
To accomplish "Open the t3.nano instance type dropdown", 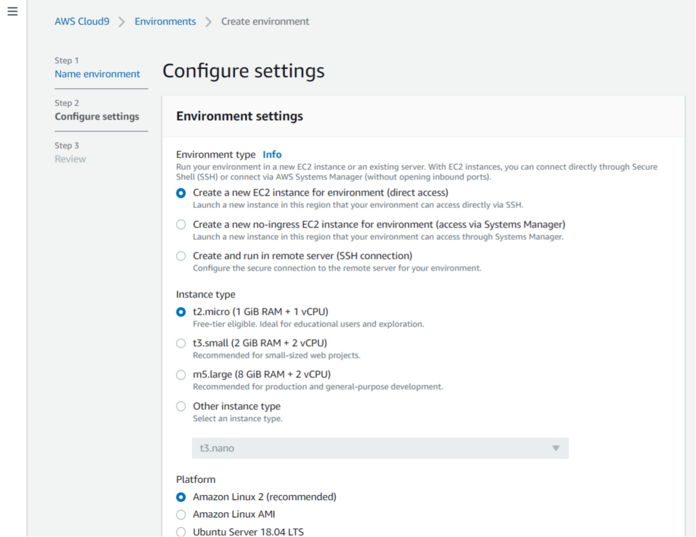I will [380, 448].
